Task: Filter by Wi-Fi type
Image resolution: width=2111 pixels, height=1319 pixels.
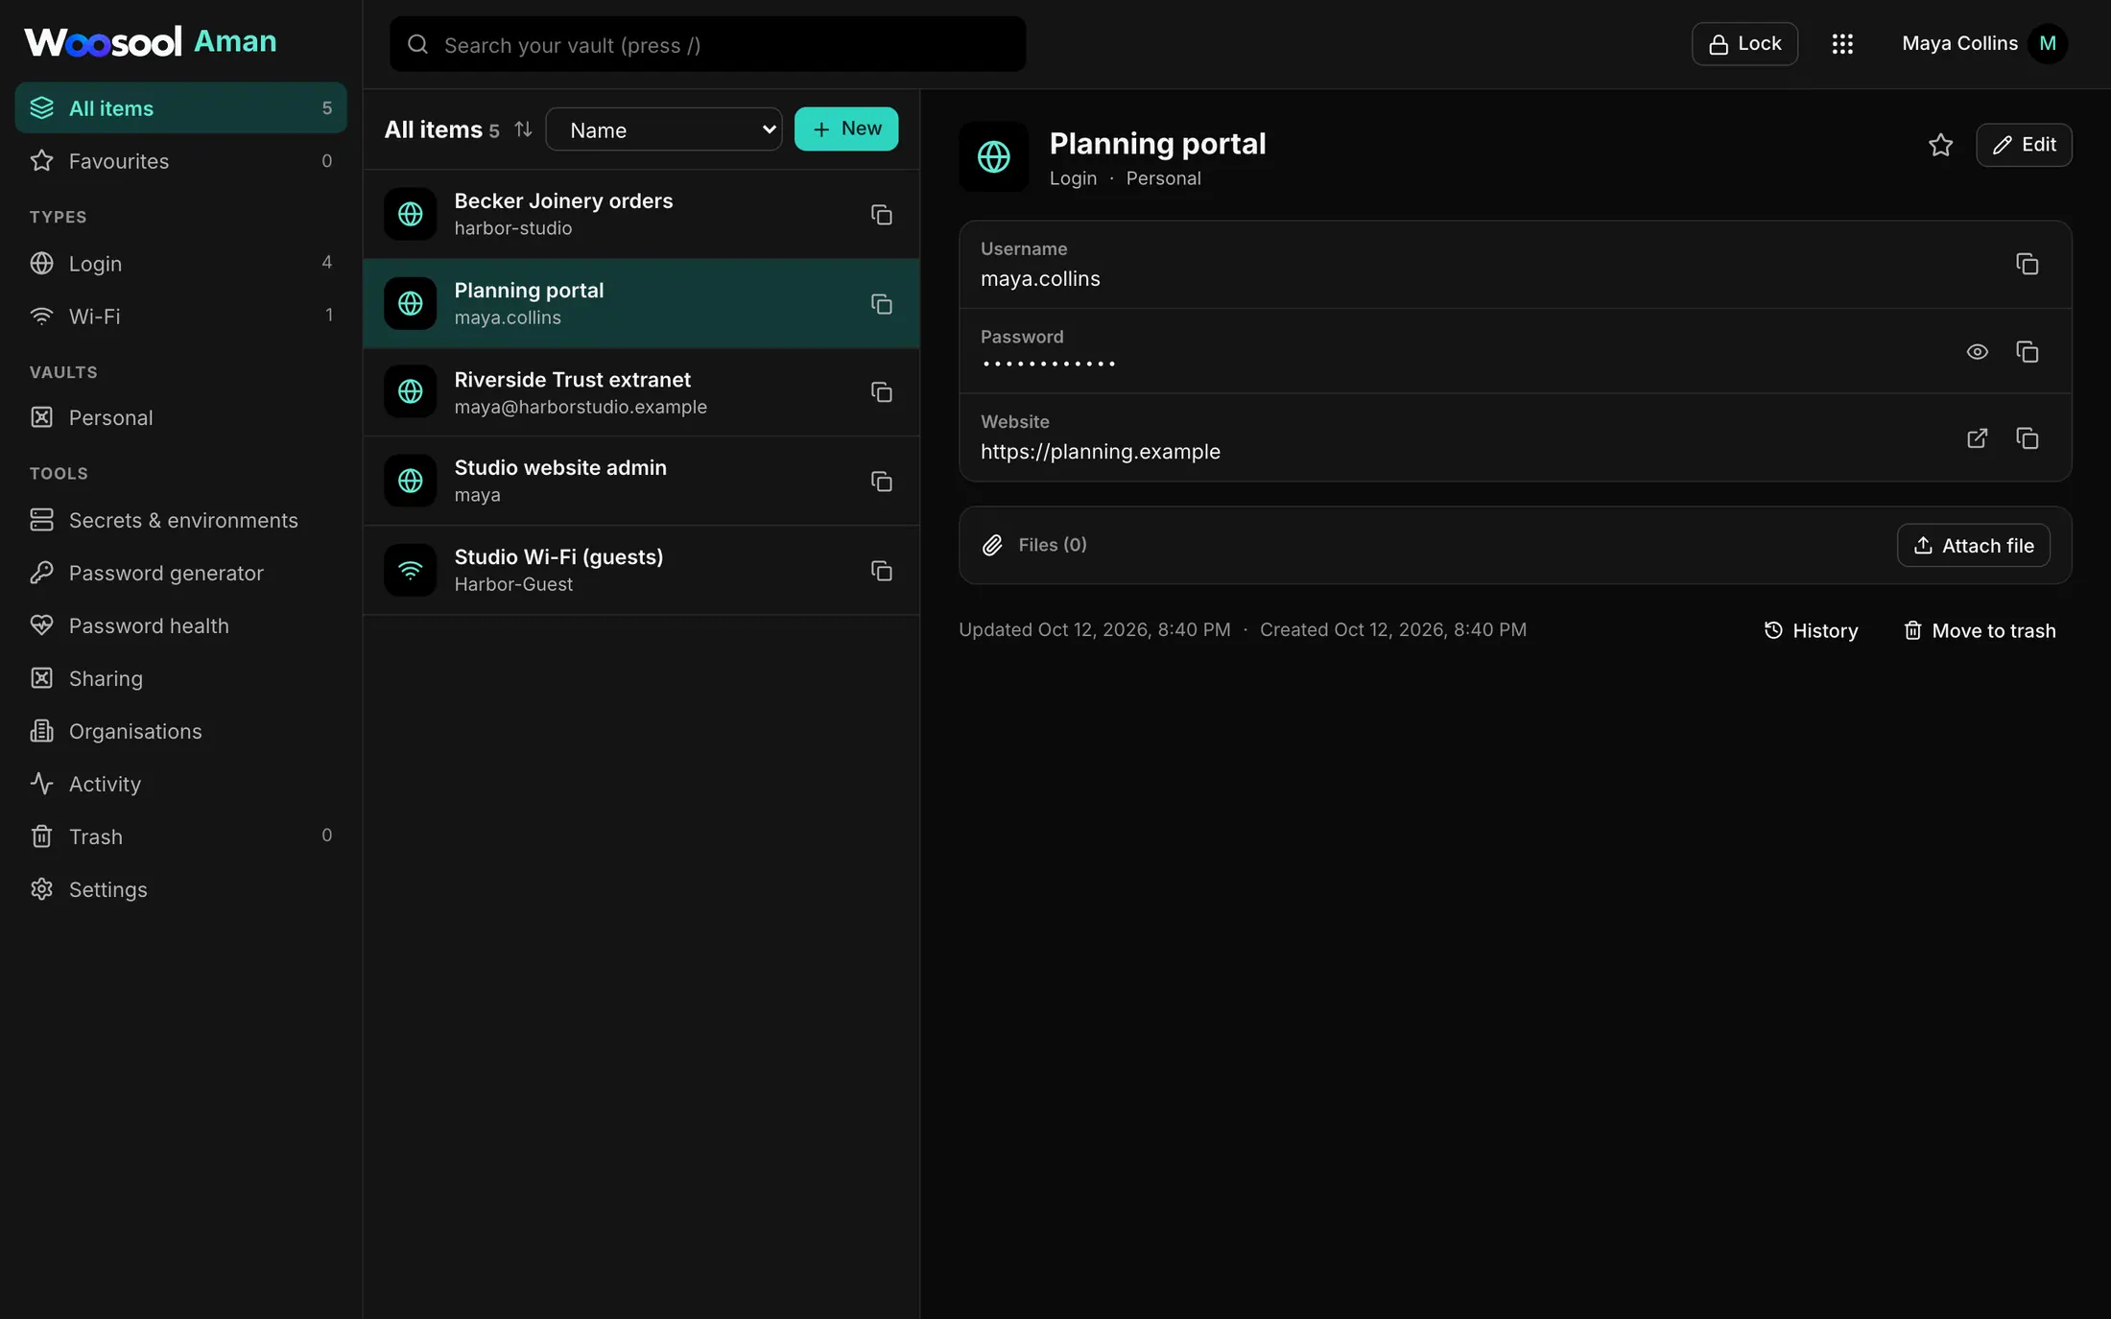Action: pyautogui.click(x=180, y=316)
